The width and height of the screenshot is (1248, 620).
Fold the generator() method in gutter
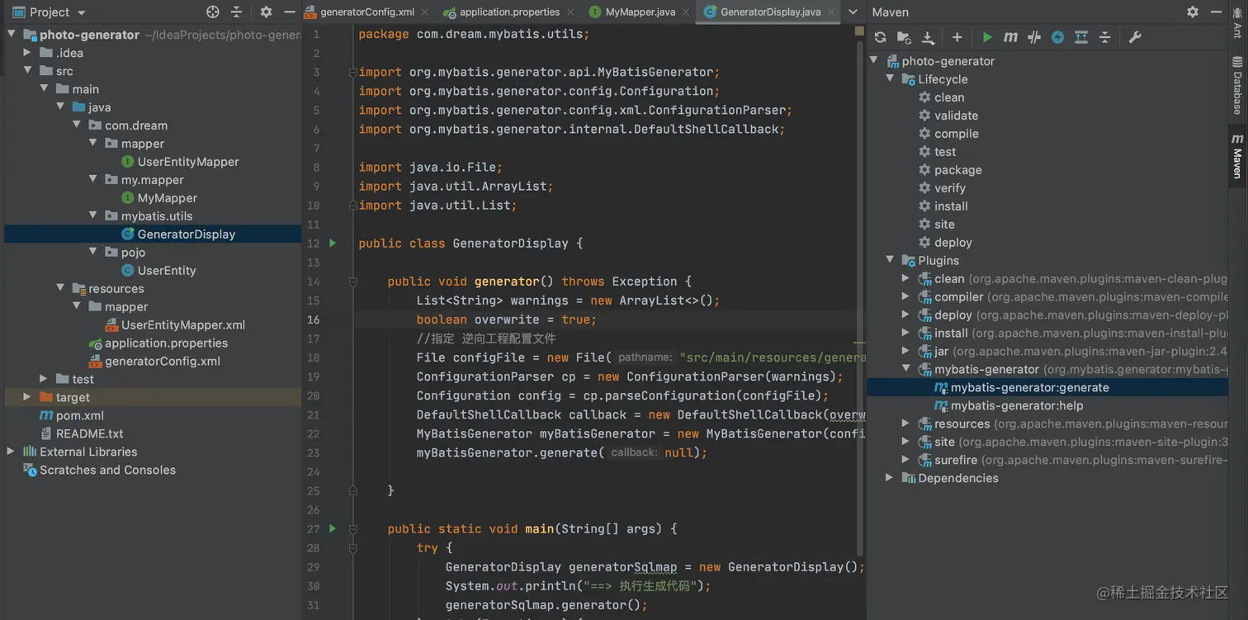pyautogui.click(x=353, y=282)
